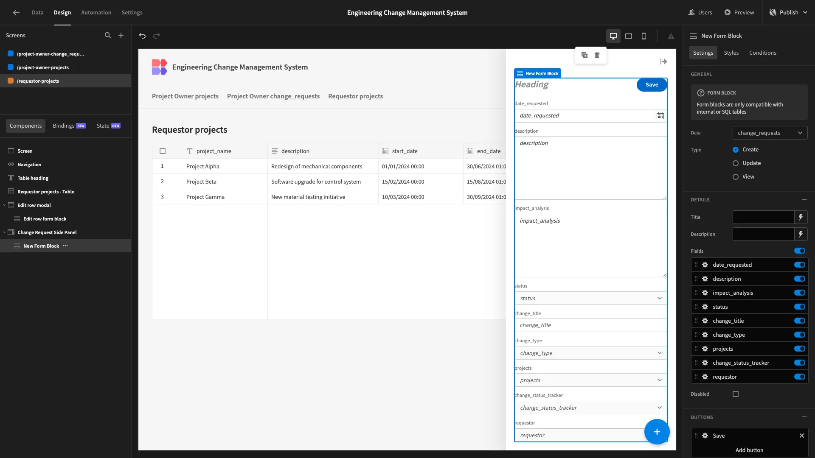815x458 pixels.
Task: Switch to tablet preview icon
Action: pos(629,36)
